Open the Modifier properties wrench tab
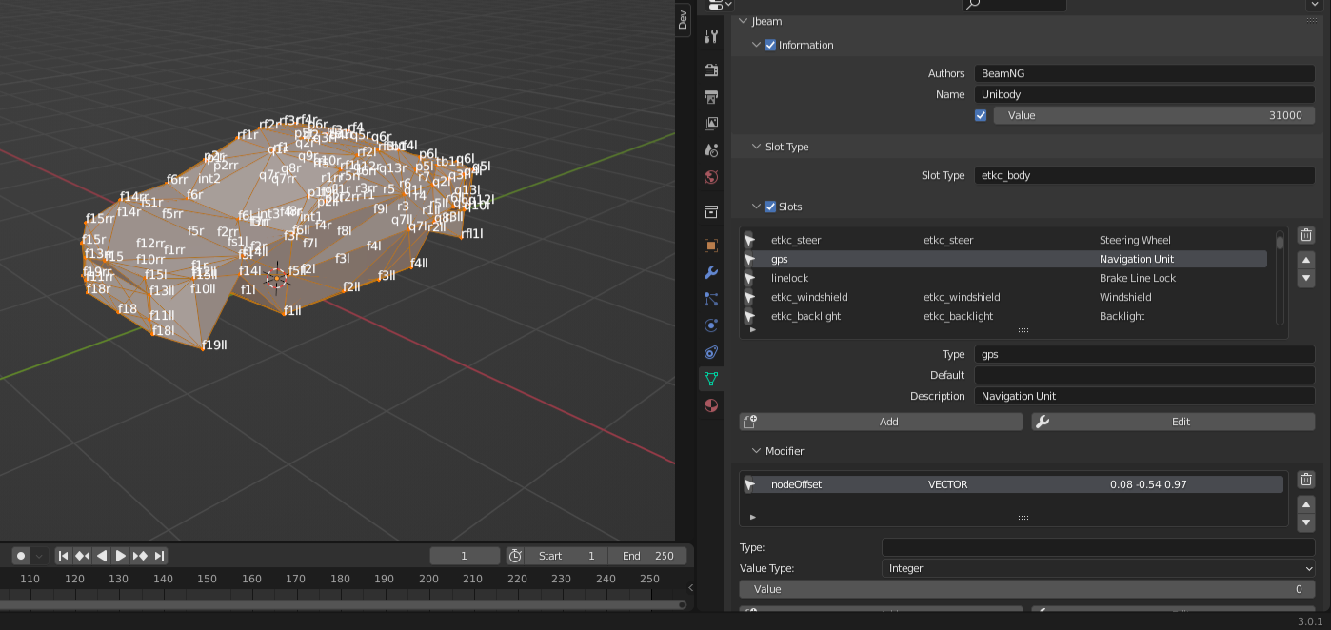Screen dimensions: 1331x630 (x=710, y=272)
